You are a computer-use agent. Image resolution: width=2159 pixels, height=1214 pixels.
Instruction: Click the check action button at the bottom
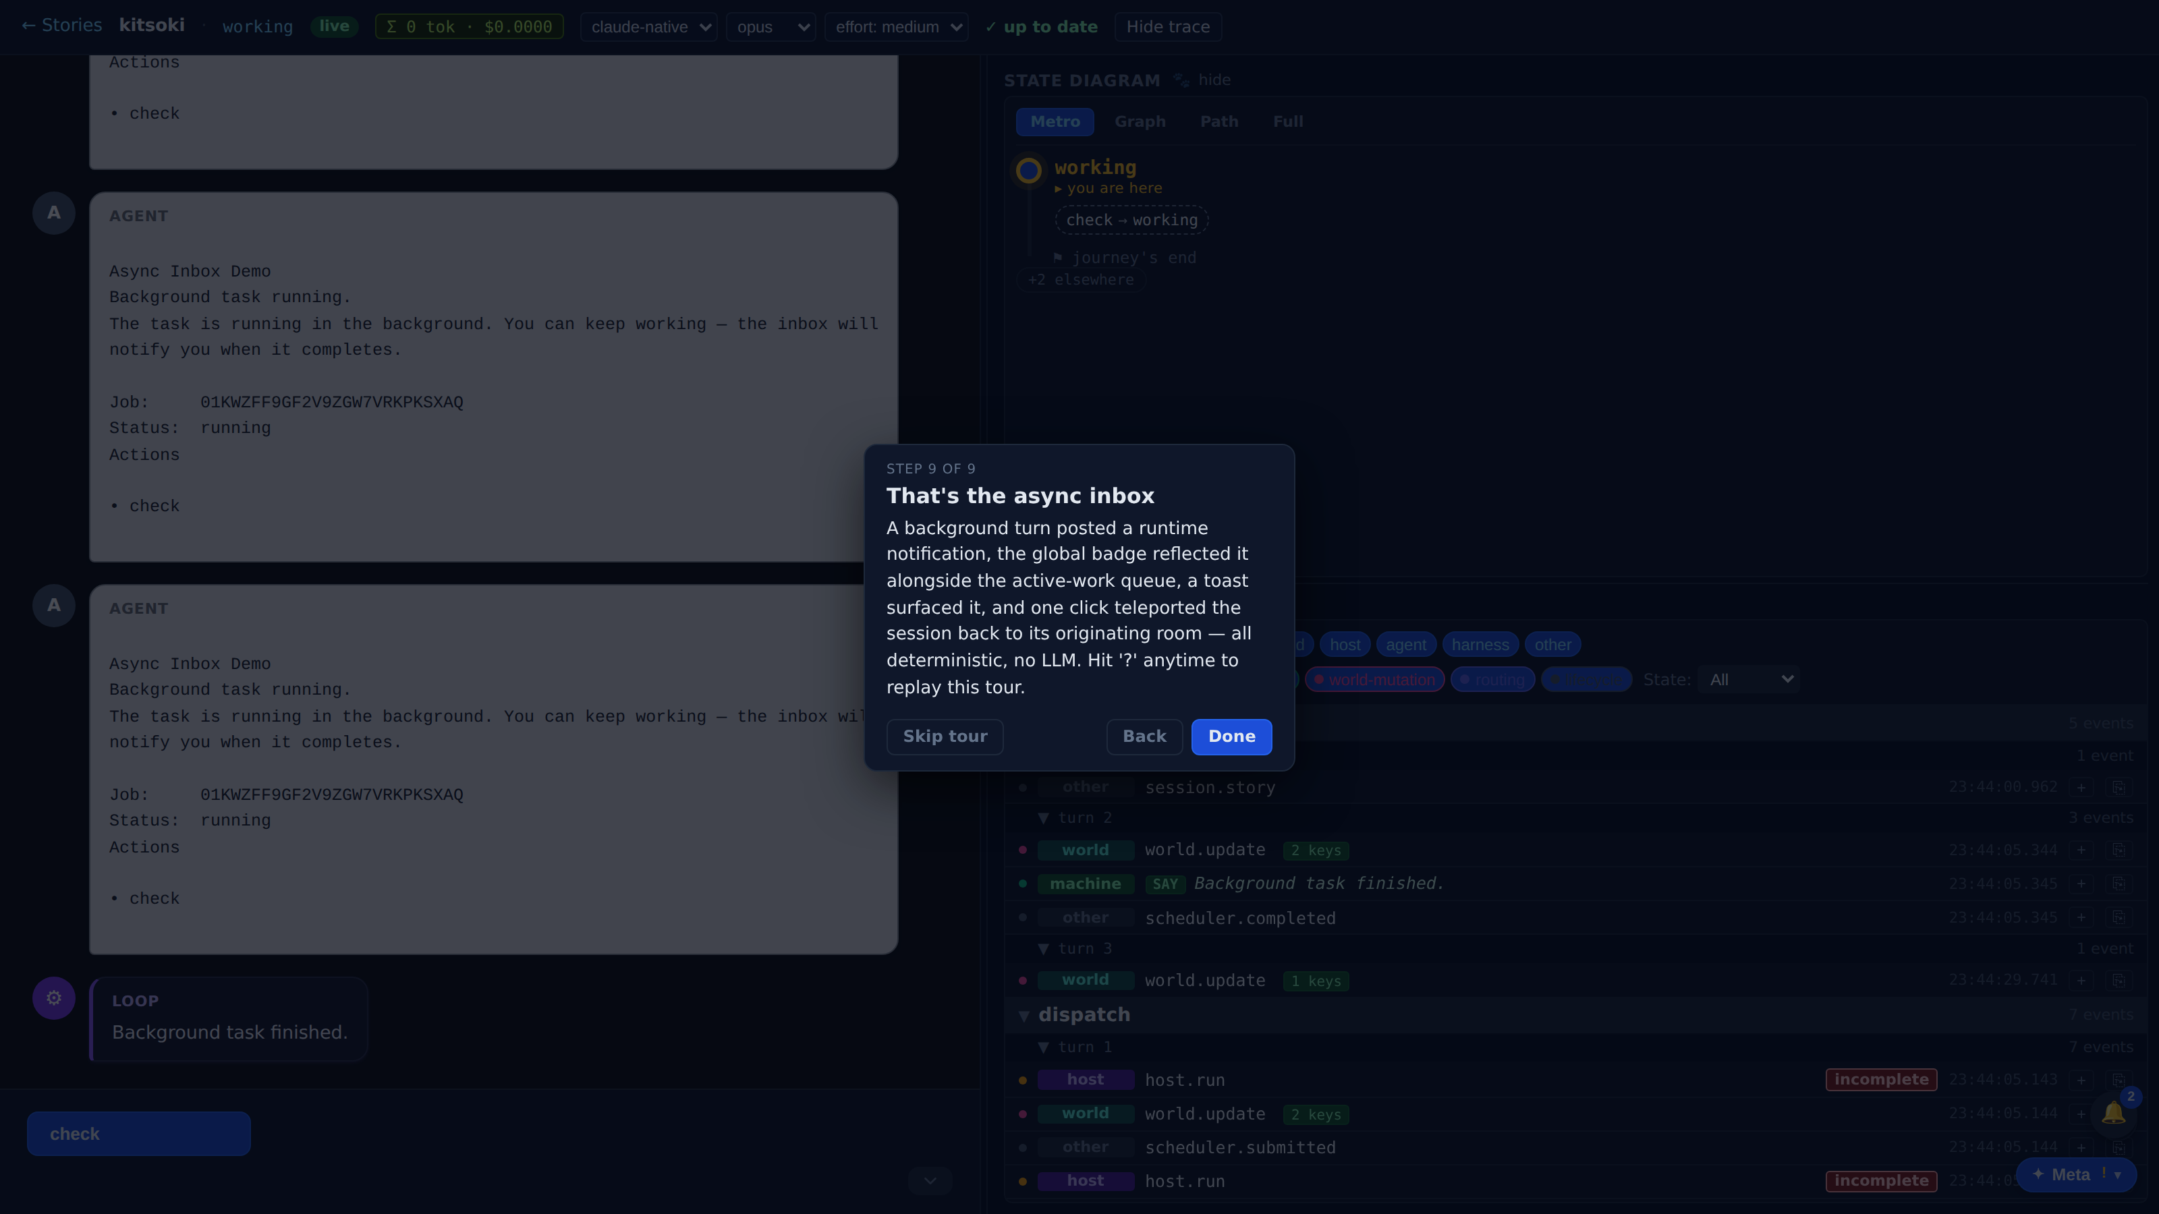pyautogui.click(x=138, y=1134)
